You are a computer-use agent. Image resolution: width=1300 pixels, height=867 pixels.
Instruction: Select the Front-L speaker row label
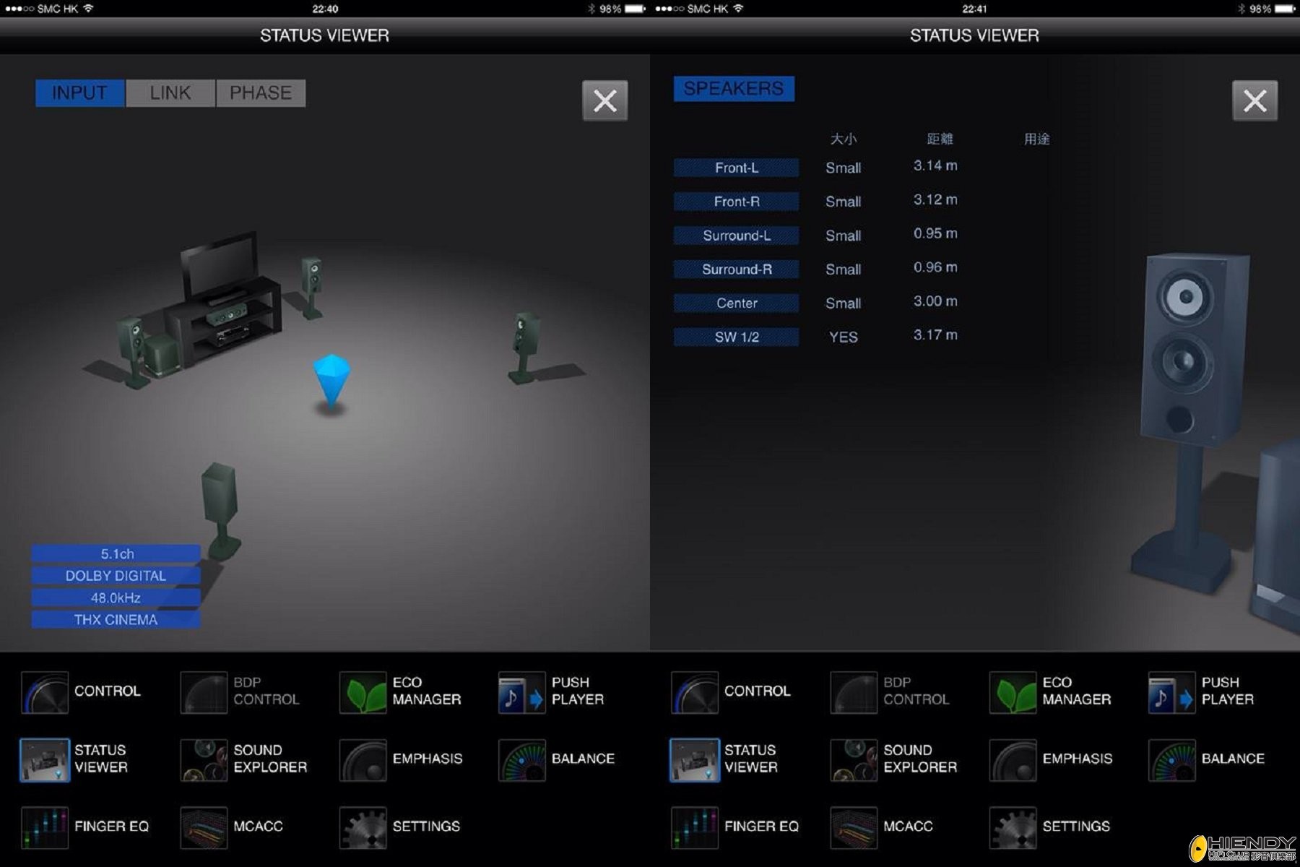pyautogui.click(x=737, y=168)
